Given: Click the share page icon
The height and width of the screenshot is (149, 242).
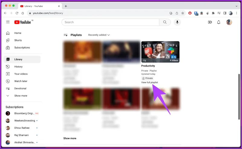Looking at the screenshot, I should 177,13.
